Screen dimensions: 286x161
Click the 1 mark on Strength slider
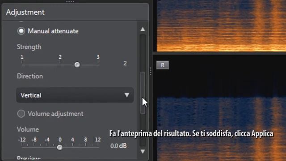point(22,57)
